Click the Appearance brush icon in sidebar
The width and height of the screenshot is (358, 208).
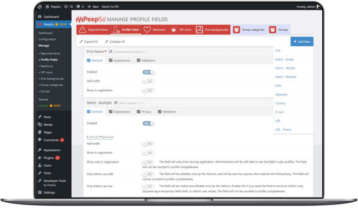40,150
